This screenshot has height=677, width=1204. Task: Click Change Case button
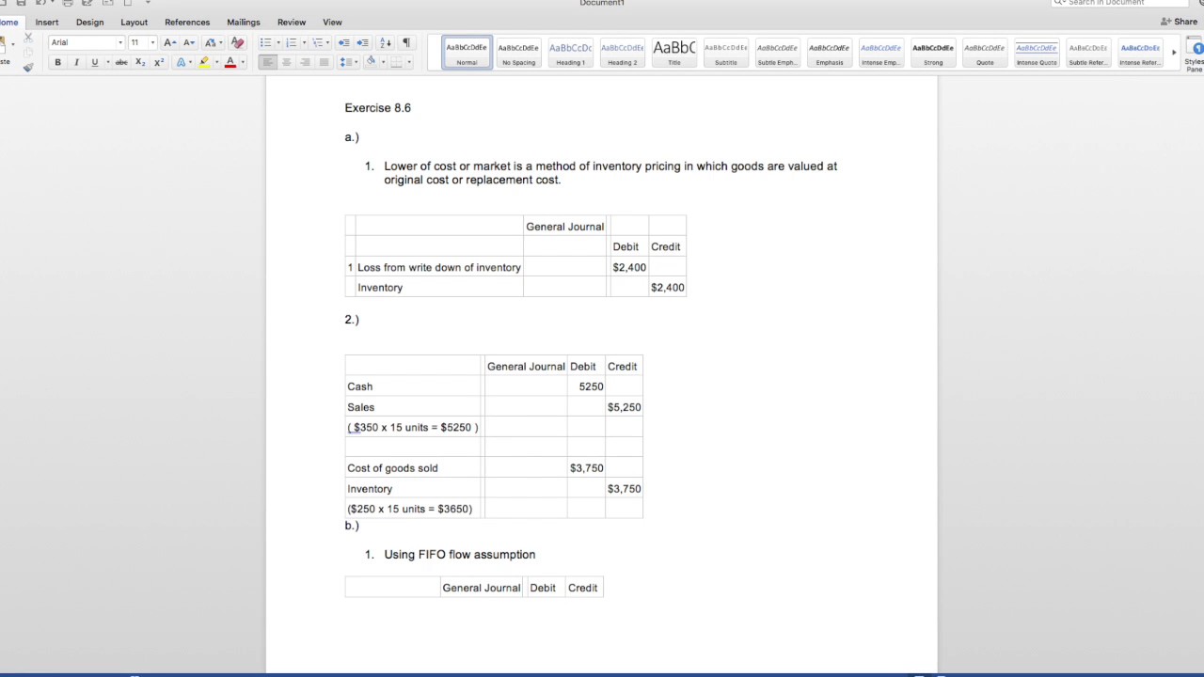(213, 42)
